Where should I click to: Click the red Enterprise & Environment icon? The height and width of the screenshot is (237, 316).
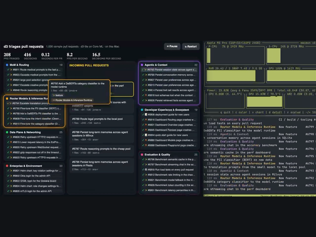tap(7, 166)
